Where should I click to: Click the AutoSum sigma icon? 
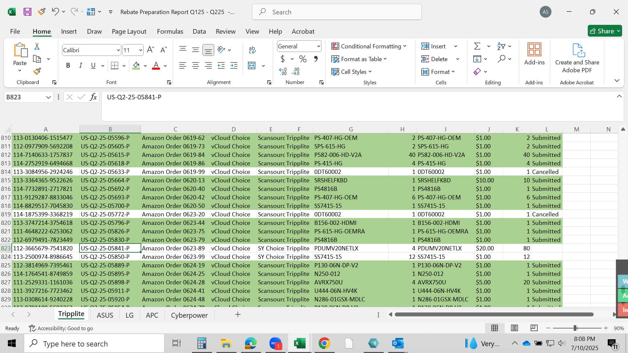[x=477, y=46]
